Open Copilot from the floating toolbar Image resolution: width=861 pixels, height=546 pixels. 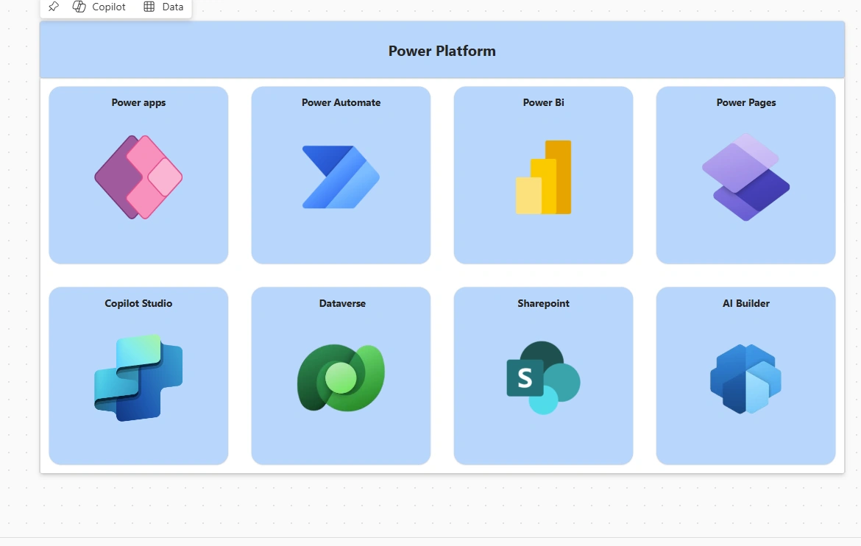tap(99, 7)
